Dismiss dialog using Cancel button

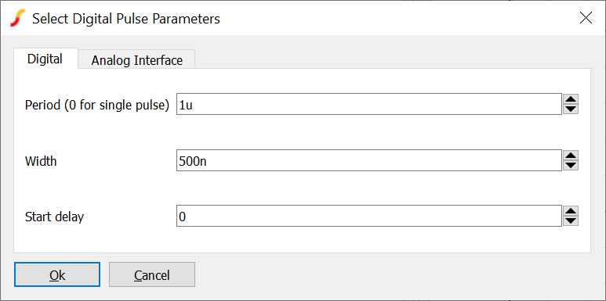(152, 274)
